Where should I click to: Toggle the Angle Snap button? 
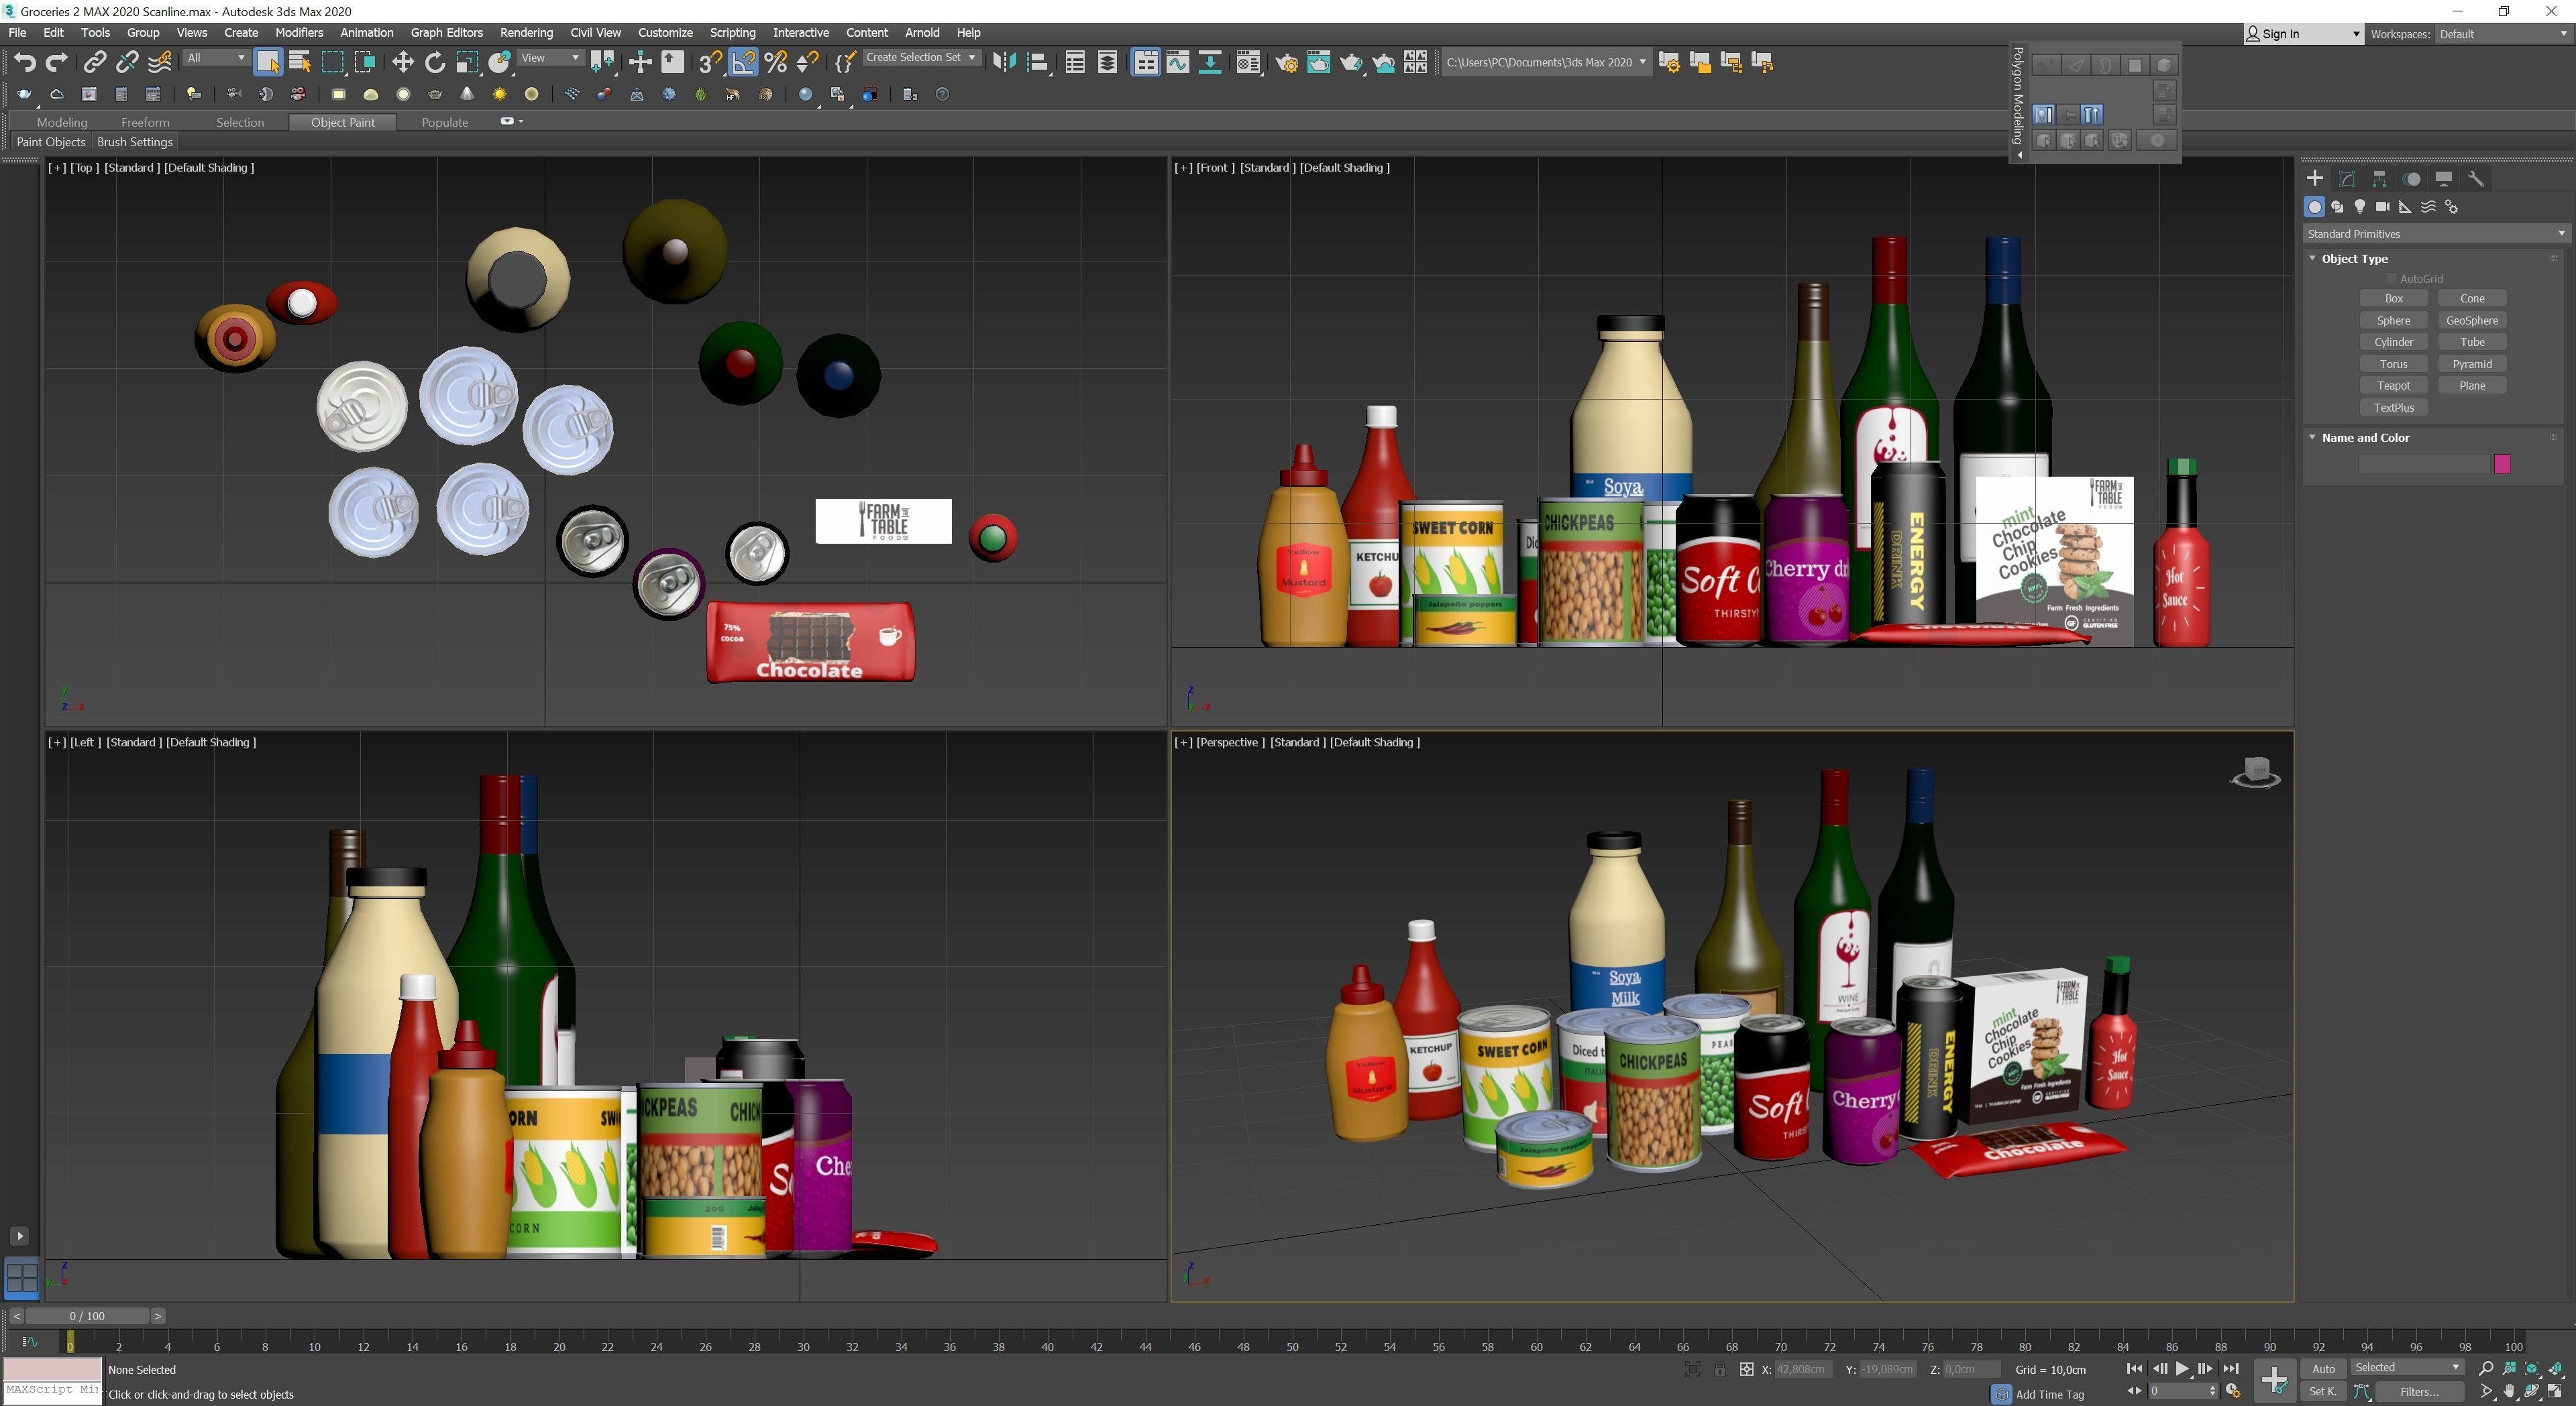tap(743, 62)
